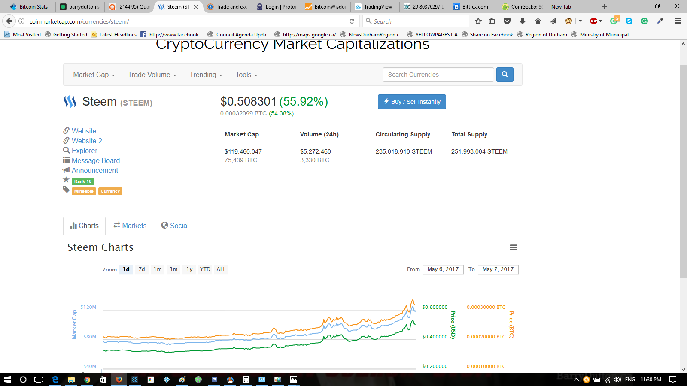Edit the chart From date field
This screenshot has width=687, height=386.
(x=443, y=269)
